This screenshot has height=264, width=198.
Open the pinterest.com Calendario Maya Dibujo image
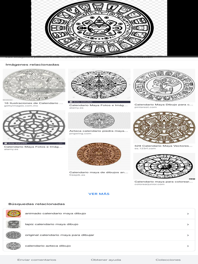coord(164,86)
